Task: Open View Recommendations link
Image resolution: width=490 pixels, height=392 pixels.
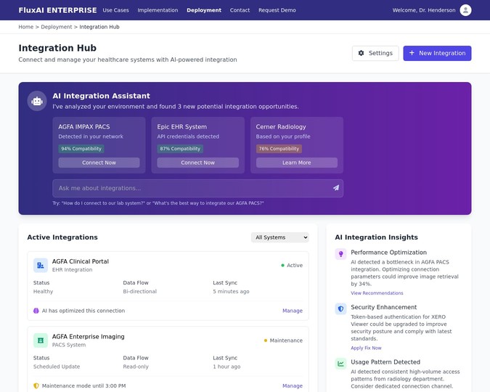Action: [377, 293]
